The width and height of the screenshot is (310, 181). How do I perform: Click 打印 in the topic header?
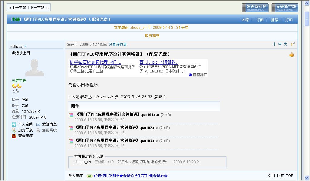tap(289, 20)
